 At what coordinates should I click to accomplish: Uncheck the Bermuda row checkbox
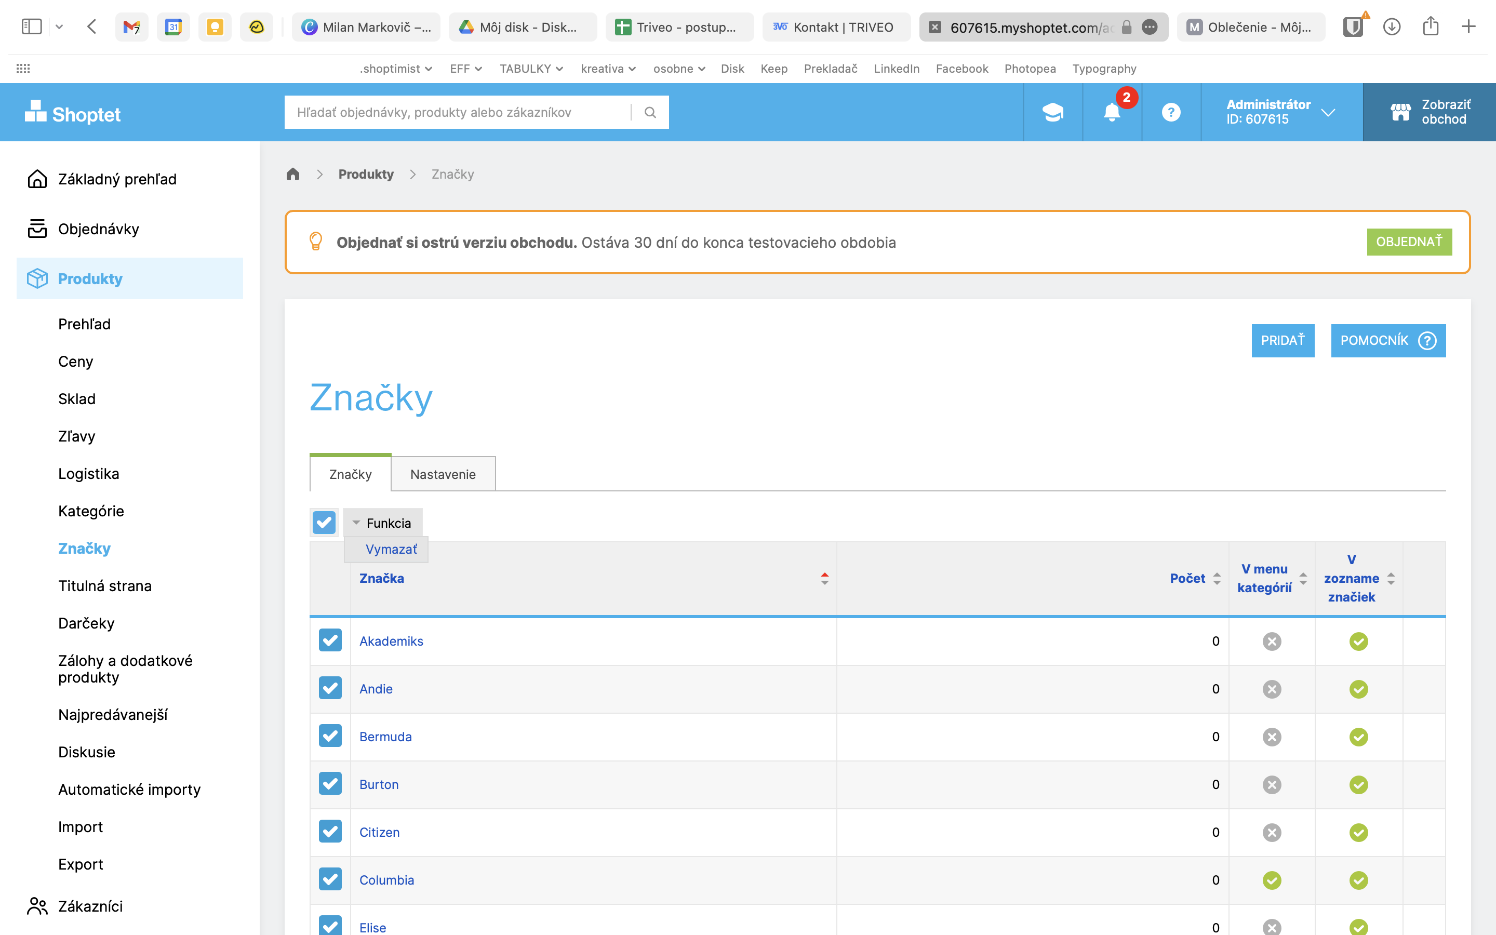[330, 736]
